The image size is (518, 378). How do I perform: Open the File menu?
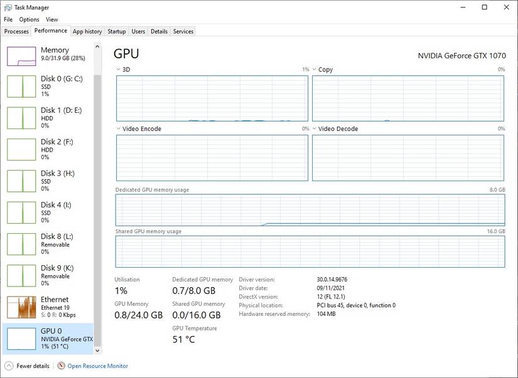tap(8, 19)
